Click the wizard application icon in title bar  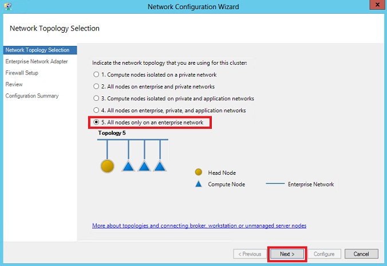8,6
